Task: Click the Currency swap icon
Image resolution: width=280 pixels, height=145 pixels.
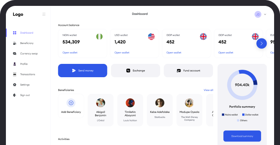Action: click(15, 54)
